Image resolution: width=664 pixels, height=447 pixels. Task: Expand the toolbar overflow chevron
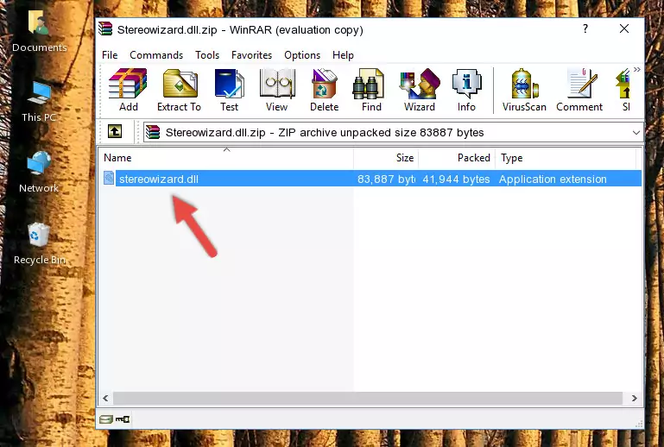point(637,69)
